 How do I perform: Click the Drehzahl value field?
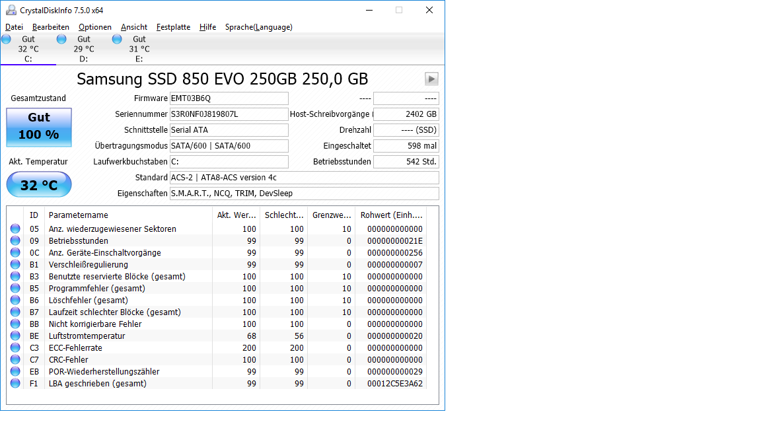[x=406, y=130]
